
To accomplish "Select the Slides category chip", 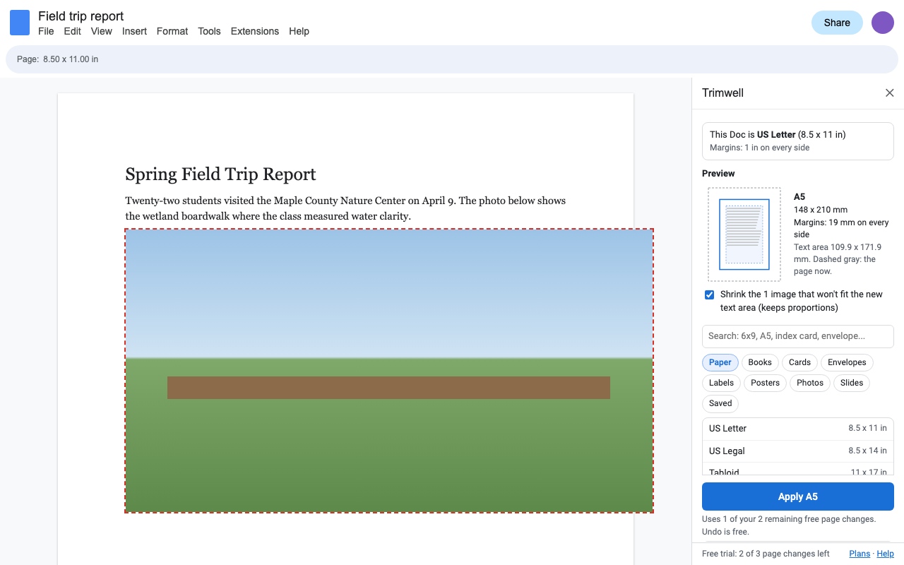I will 852,383.
